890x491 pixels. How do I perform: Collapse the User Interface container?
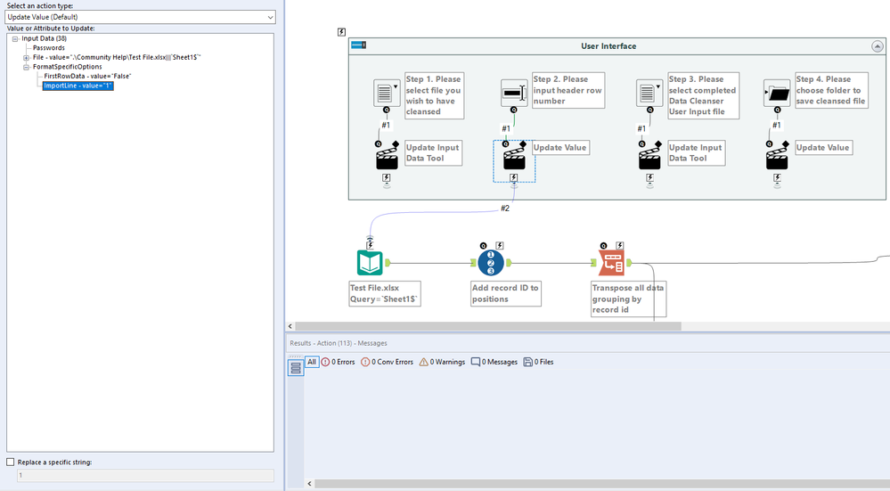point(878,46)
